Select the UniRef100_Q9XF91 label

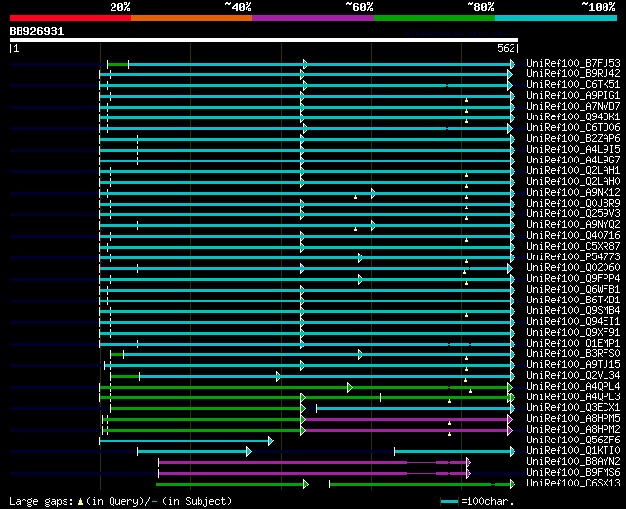tap(573, 333)
